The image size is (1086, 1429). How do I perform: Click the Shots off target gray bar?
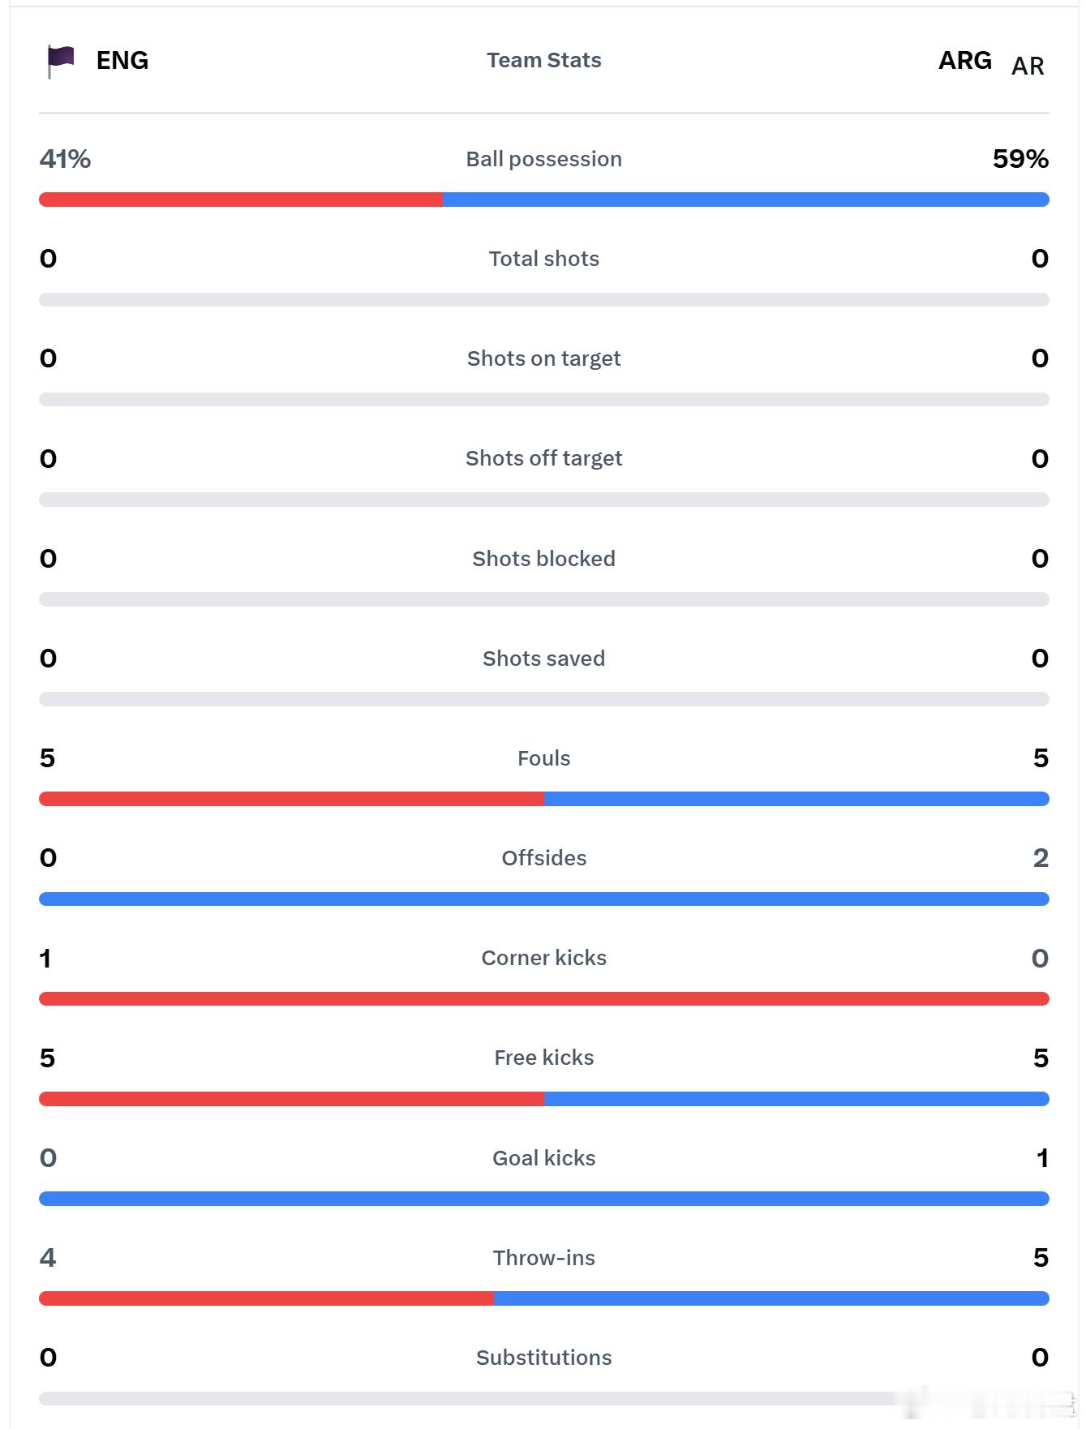[544, 500]
